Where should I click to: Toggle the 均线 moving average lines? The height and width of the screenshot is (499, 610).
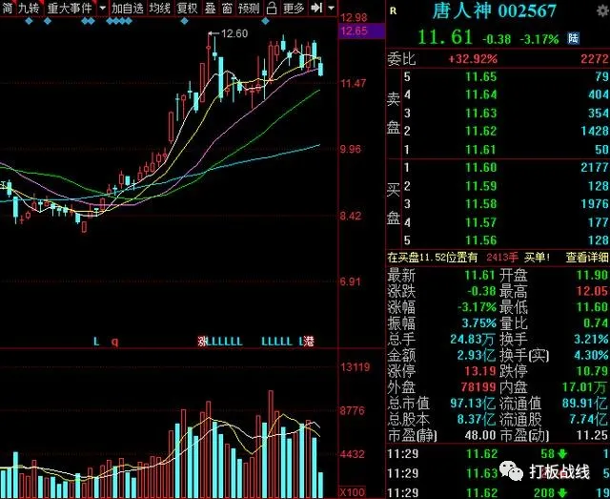tap(160, 8)
